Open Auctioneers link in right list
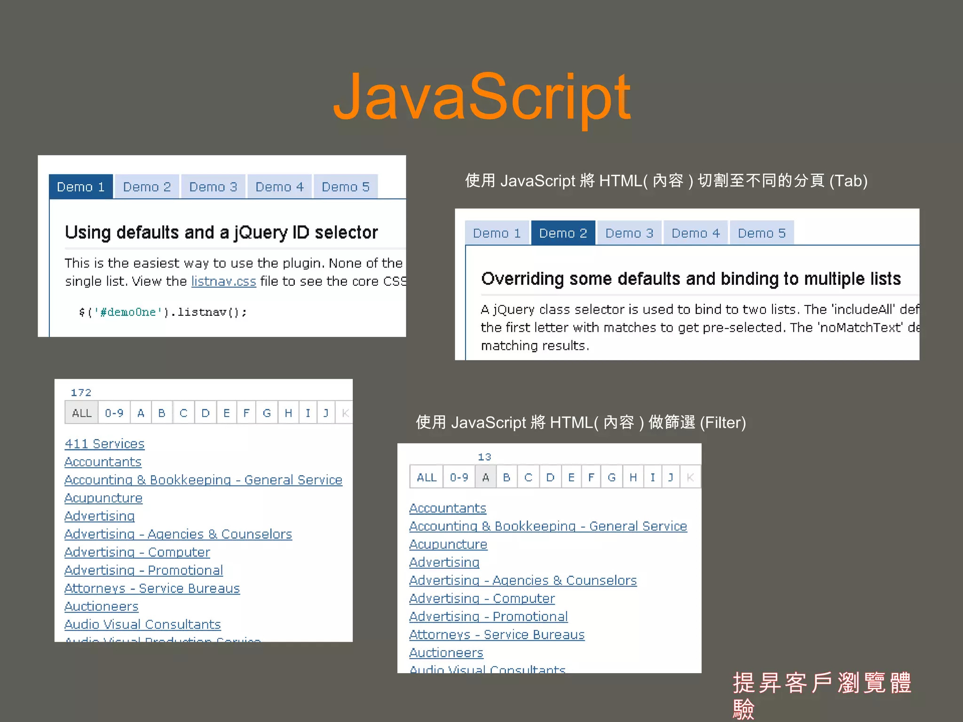This screenshot has height=722, width=963. [446, 653]
